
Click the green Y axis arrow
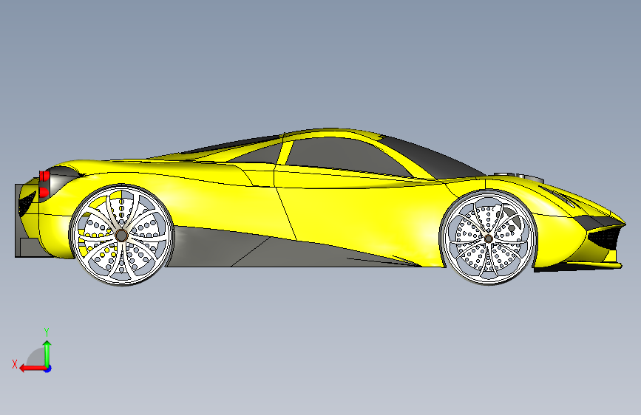point(47,353)
